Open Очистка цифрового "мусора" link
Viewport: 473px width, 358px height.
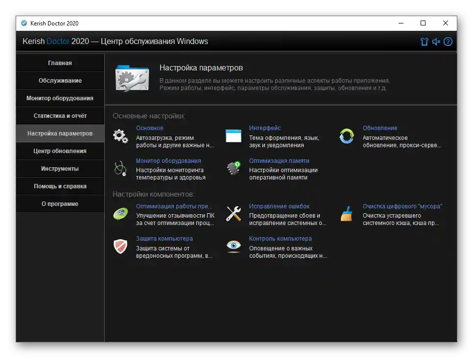click(402, 206)
